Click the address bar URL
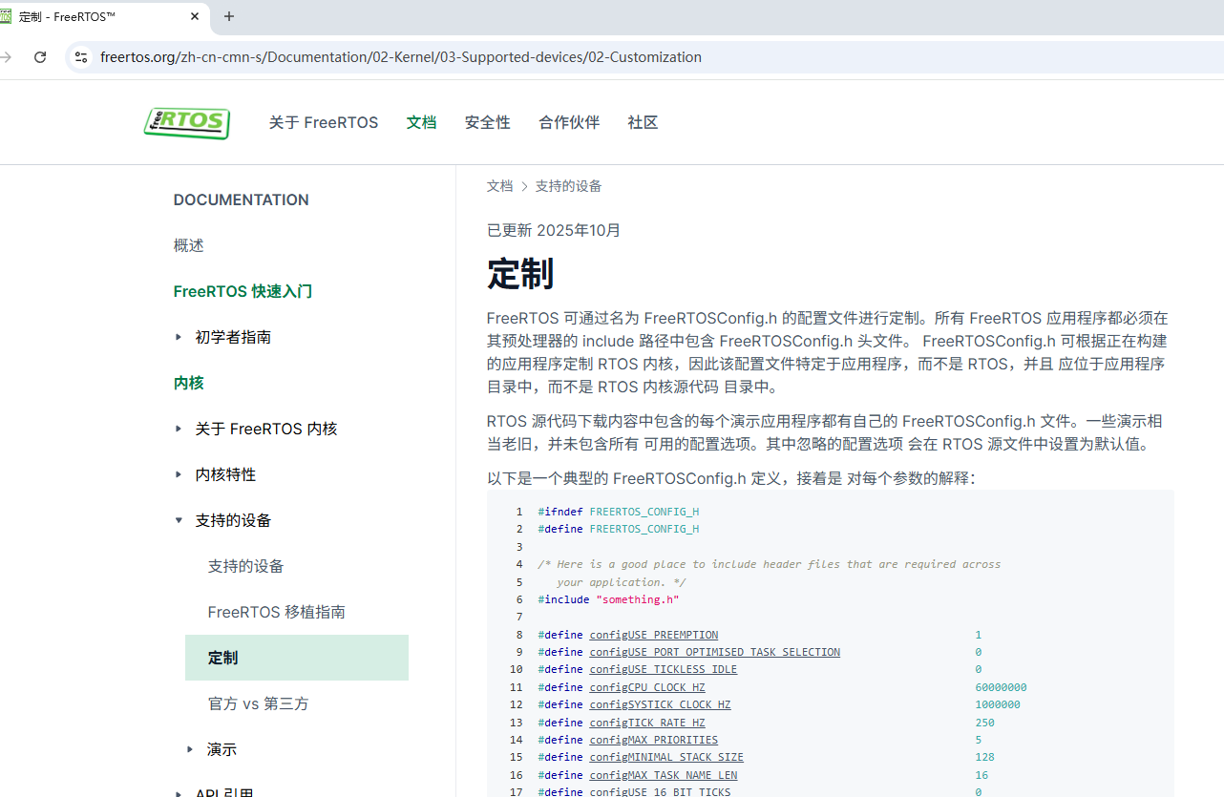Viewport: 1224px width, 797px height. [401, 57]
